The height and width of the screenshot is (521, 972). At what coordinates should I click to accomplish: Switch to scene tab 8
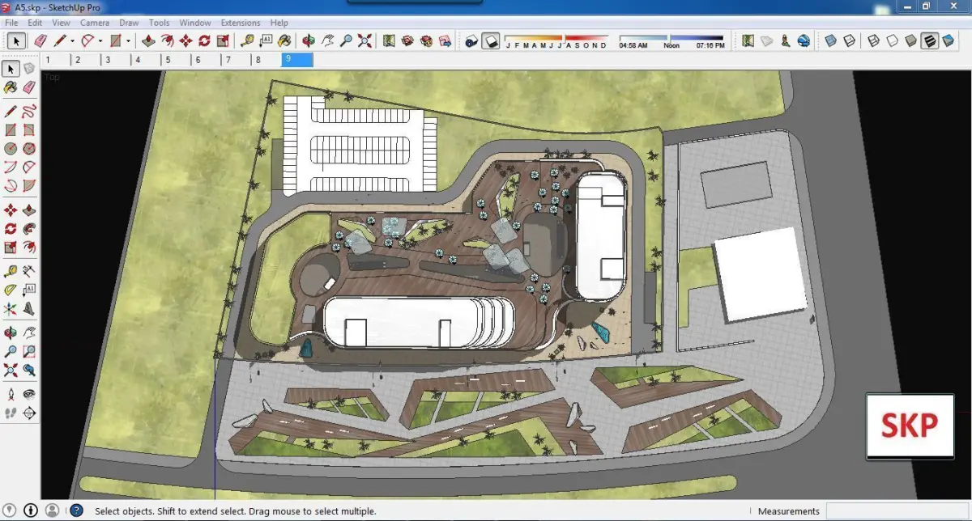point(266,60)
